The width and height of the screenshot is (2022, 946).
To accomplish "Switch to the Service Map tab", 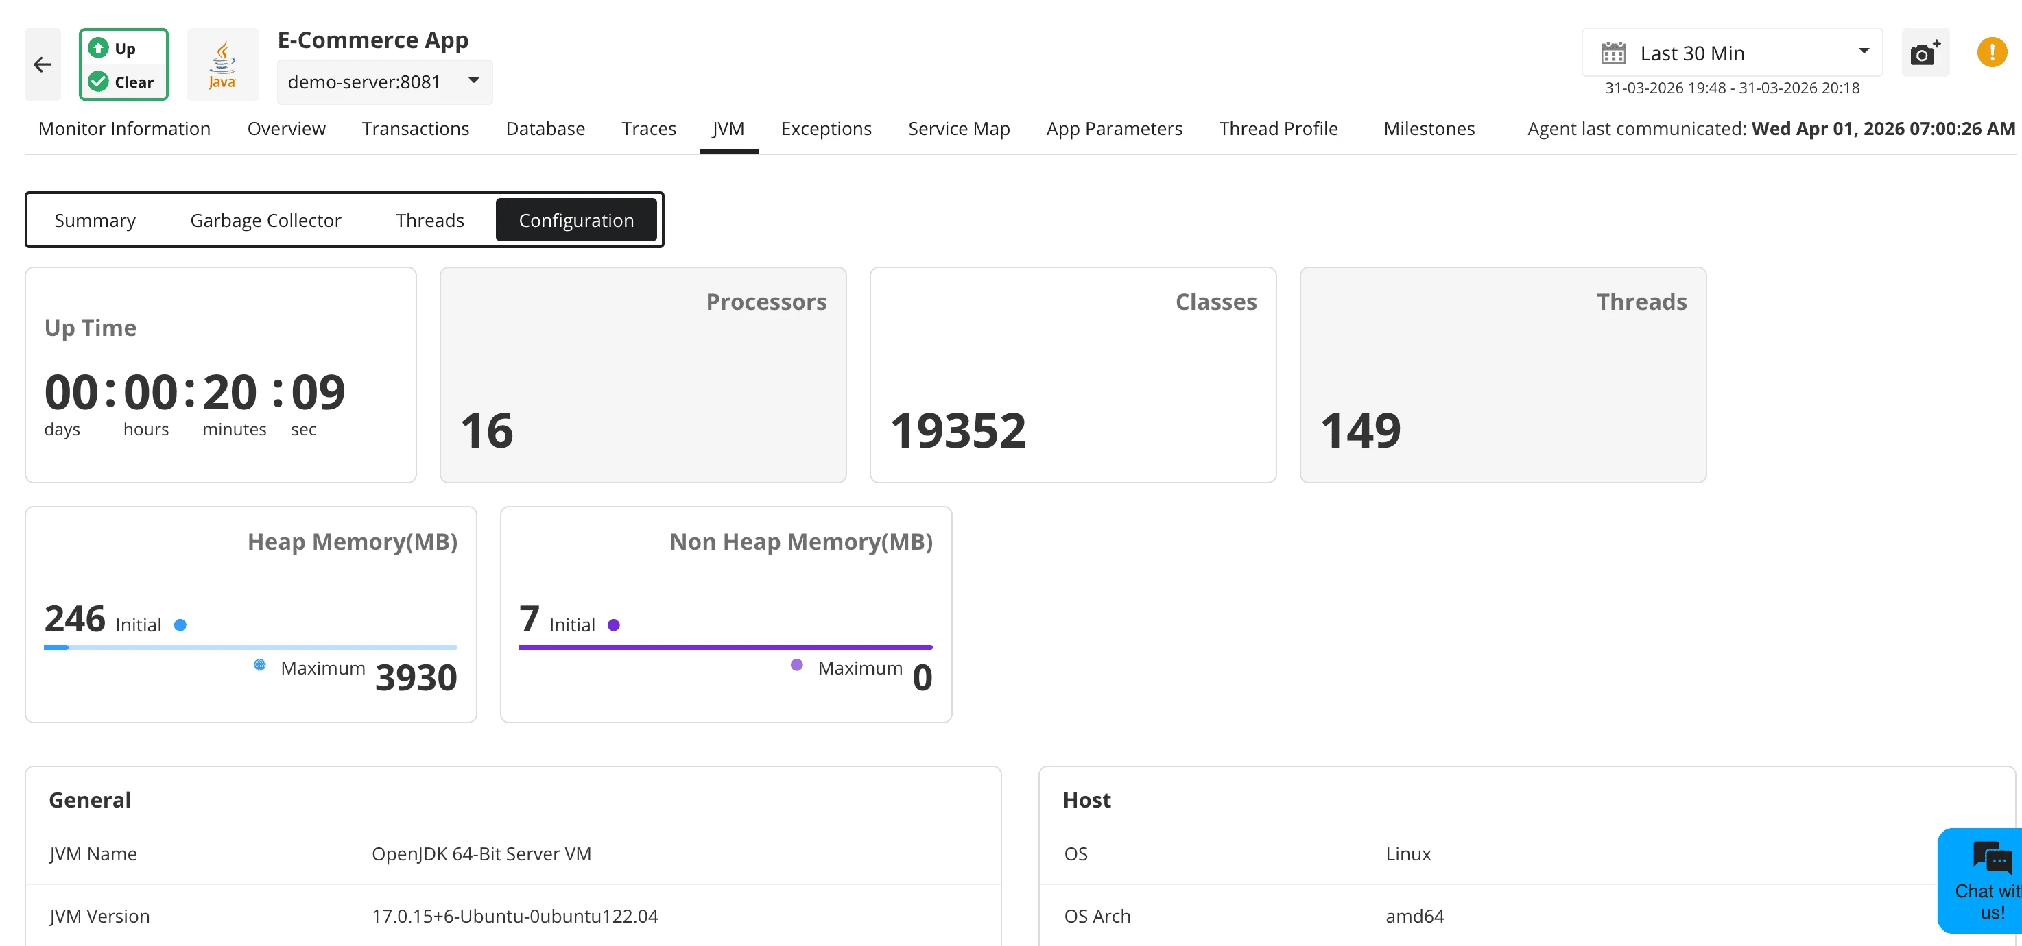I will coord(958,129).
